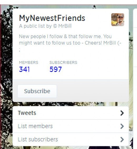
Task: Open the 341 members count link
Action: [x=25, y=69]
